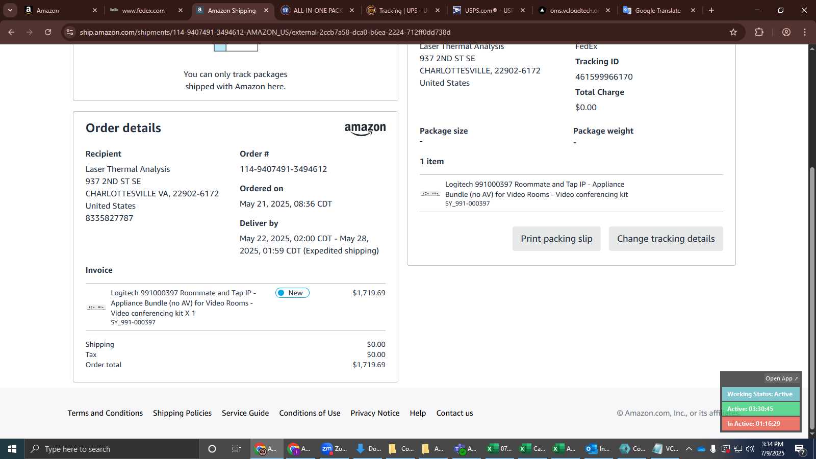Open Microsoft Teams on taskbar
The height and width of the screenshot is (459, 816).
click(x=465, y=449)
